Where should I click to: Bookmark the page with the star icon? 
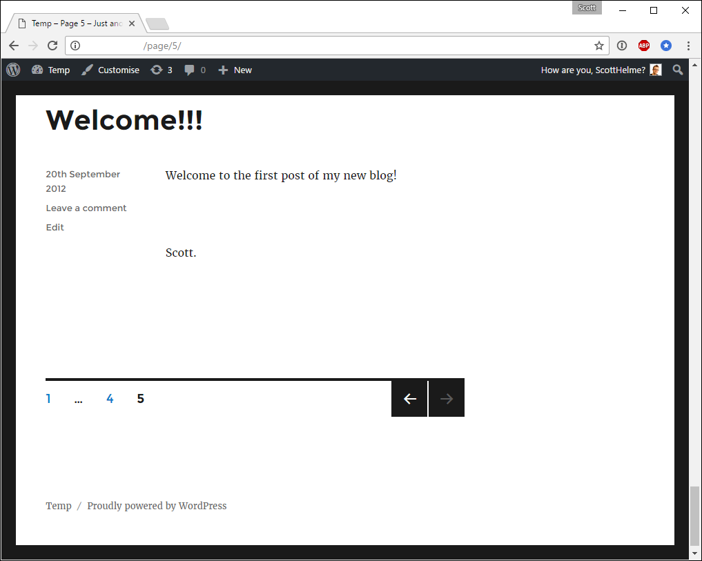[x=598, y=46]
